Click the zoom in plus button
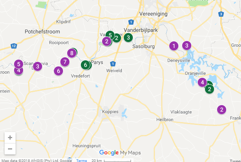The image size is (241, 162). (10, 138)
